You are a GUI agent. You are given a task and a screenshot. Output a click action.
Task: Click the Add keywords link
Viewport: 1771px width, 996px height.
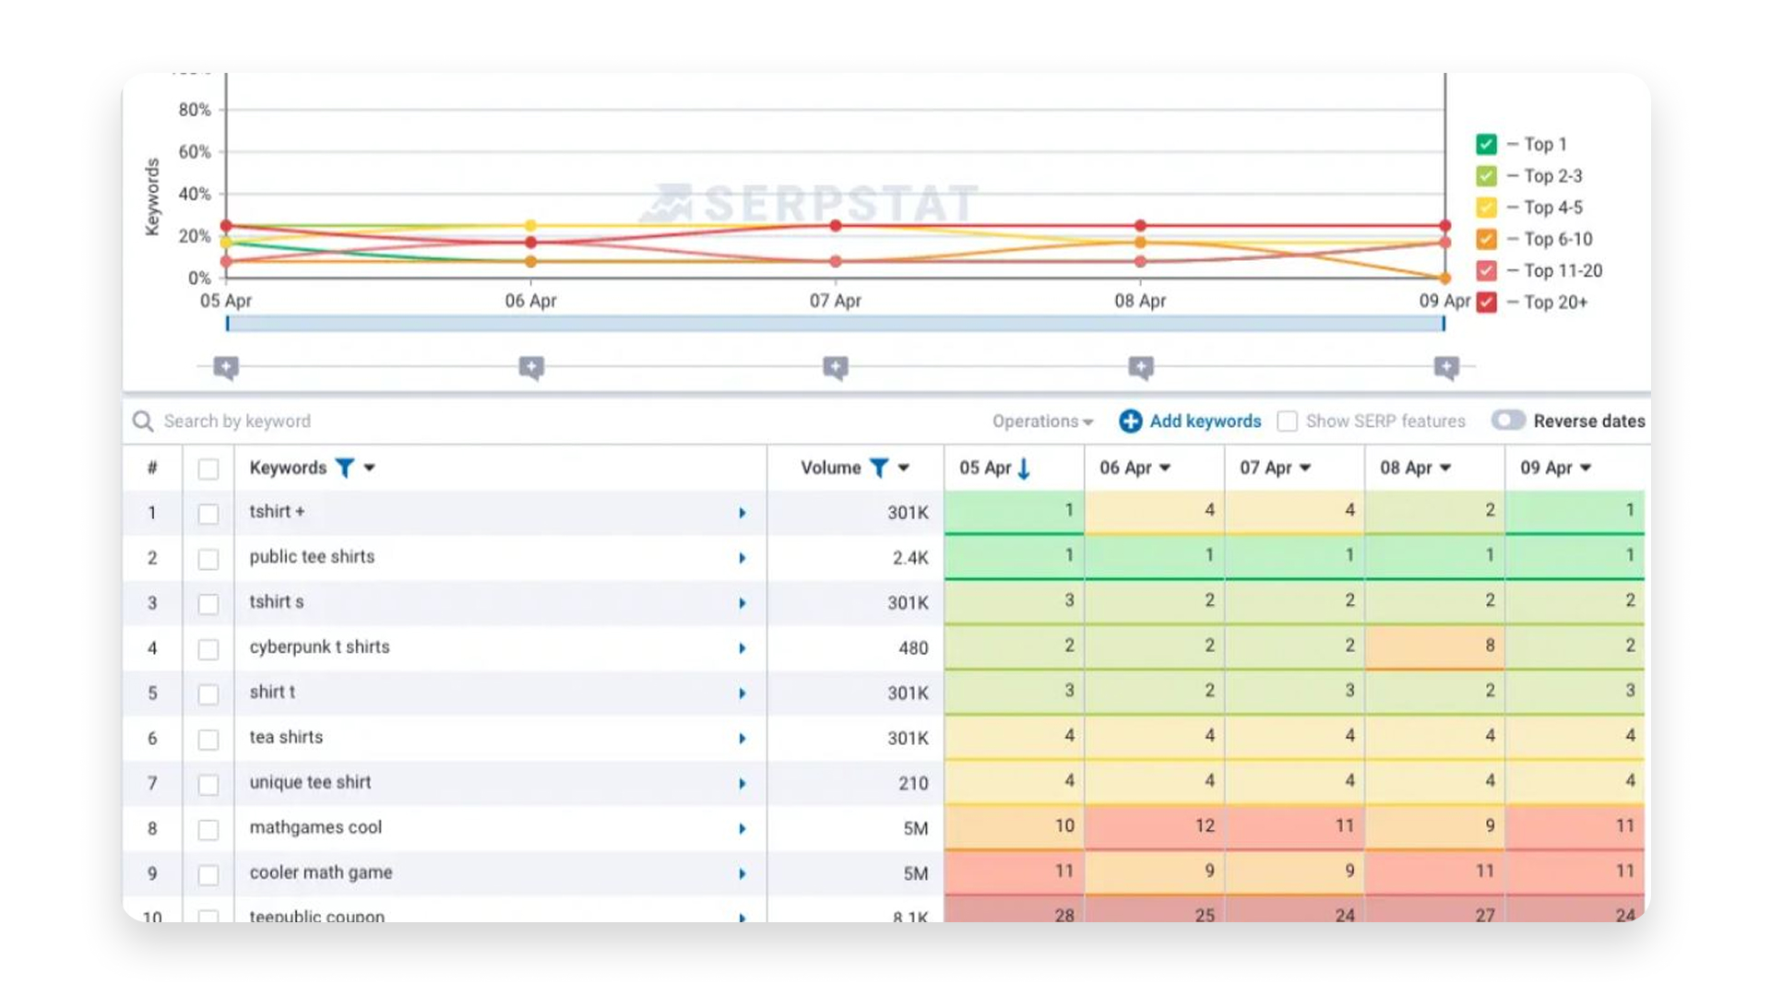click(1205, 421)
